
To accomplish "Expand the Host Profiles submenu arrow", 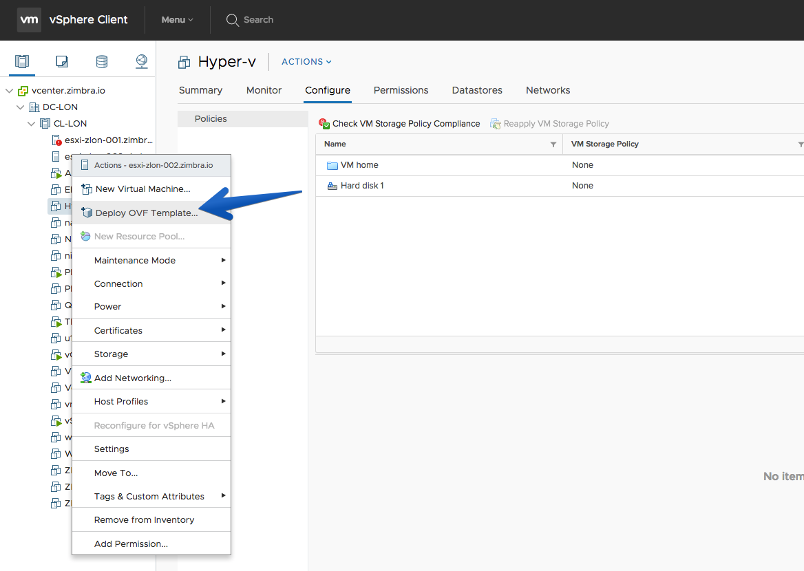I will (x=223, y=401).
